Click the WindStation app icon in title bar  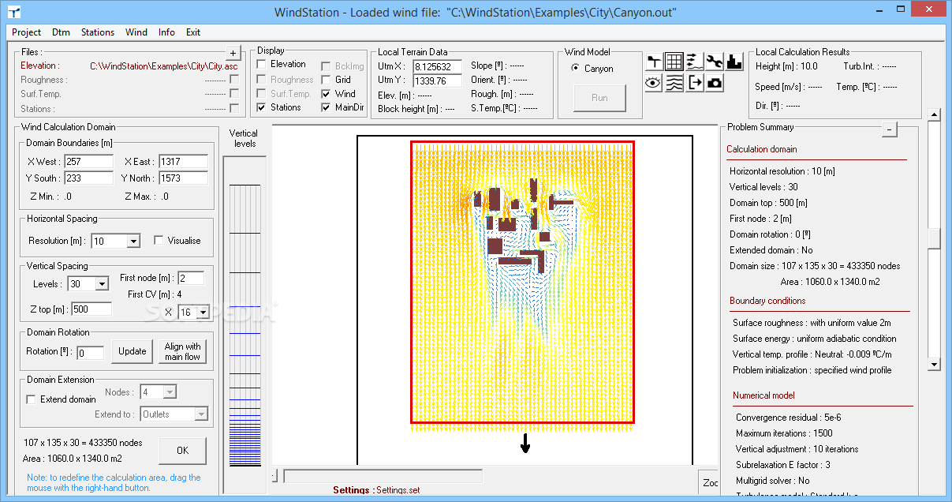tap(14, 12)
